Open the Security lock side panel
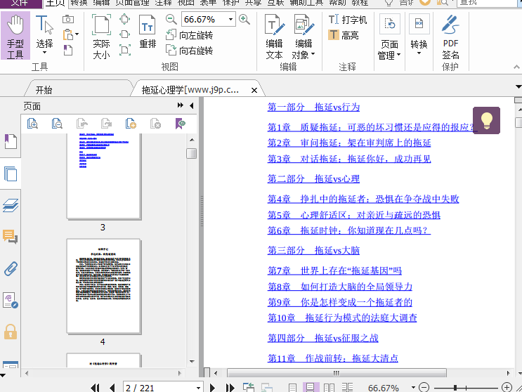The image size is (522, 392). point(11,332)
